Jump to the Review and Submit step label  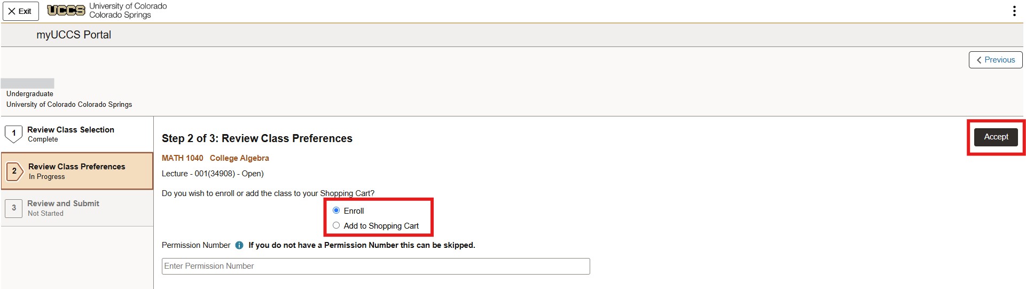coord(63,204)
